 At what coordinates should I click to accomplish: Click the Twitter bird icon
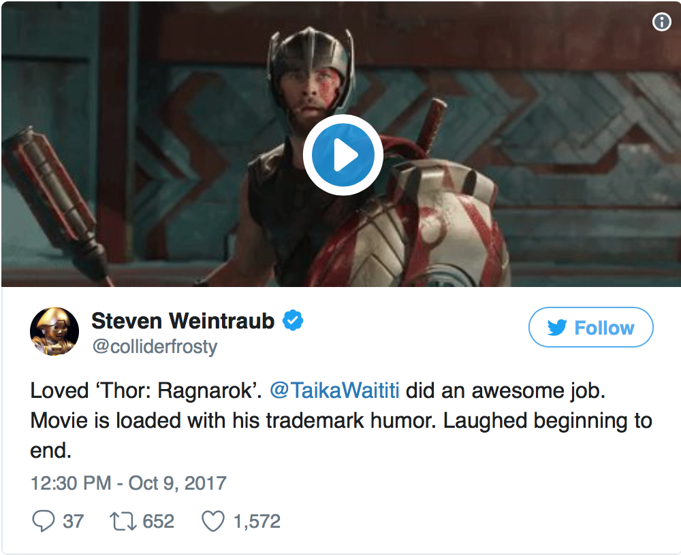coord(557,328)
